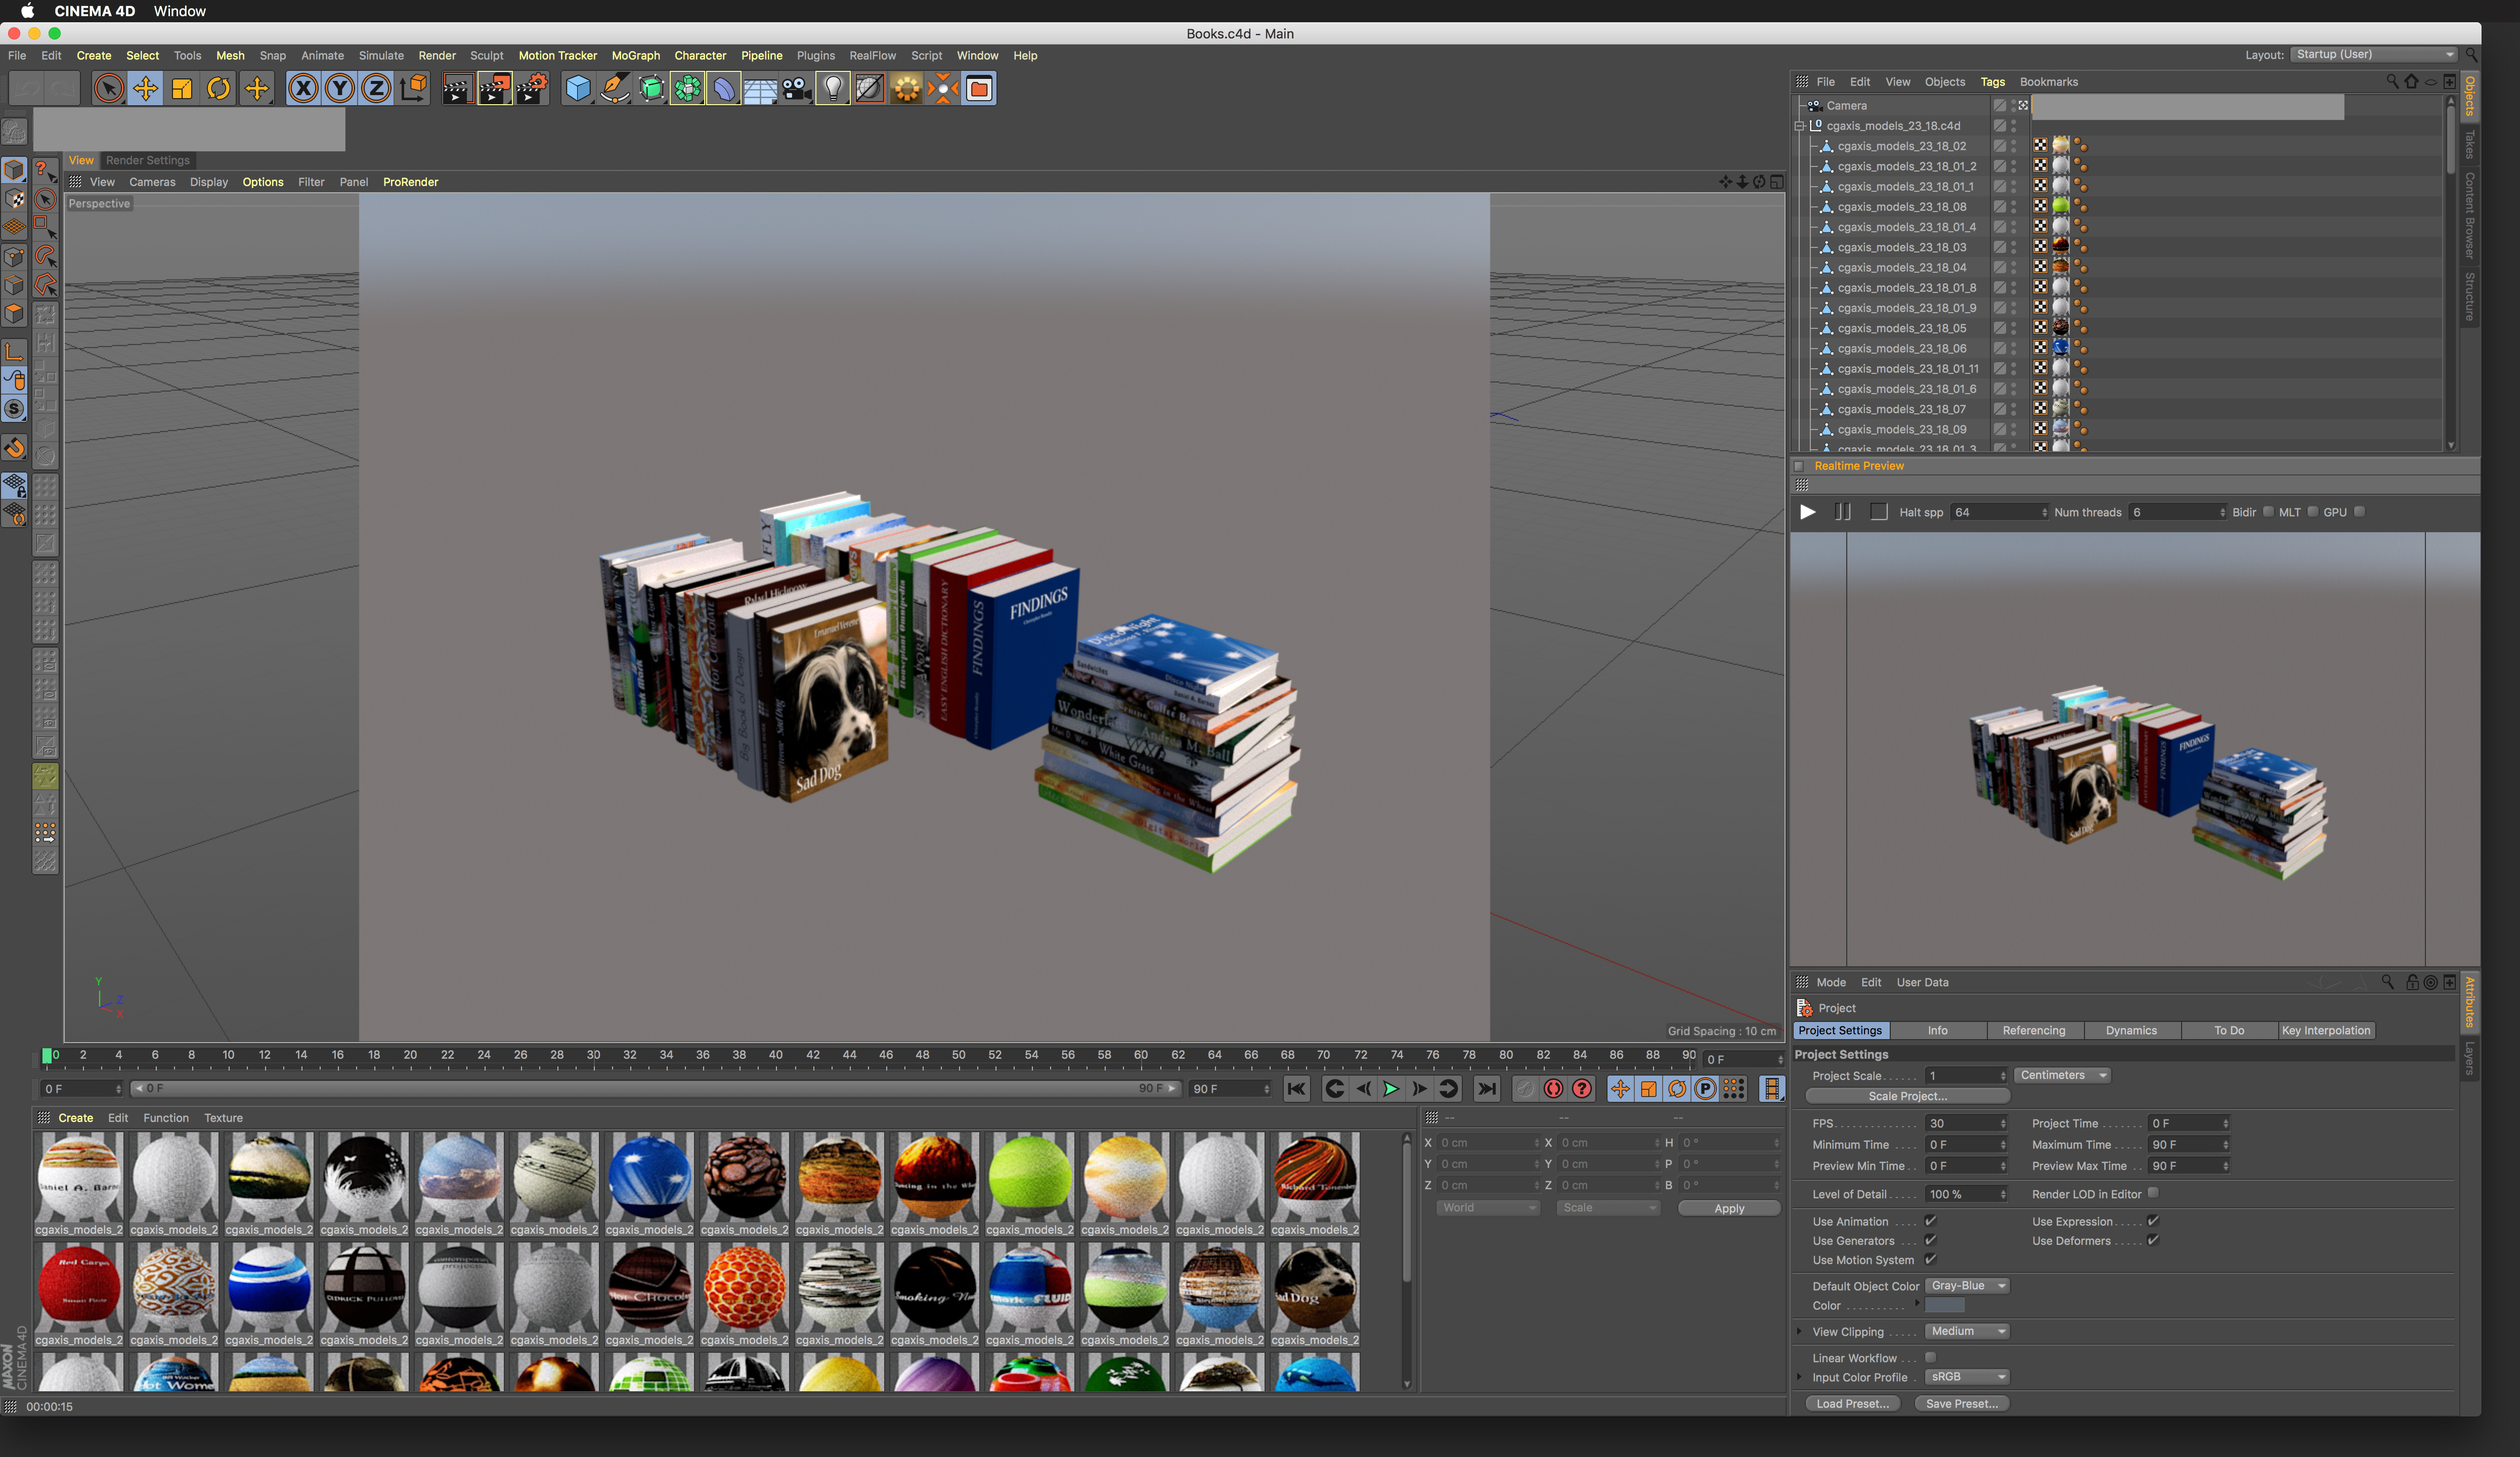Open Edit Render Settings icon
The height and width of the screenshot is (1457, 2520).
(531, 89)
